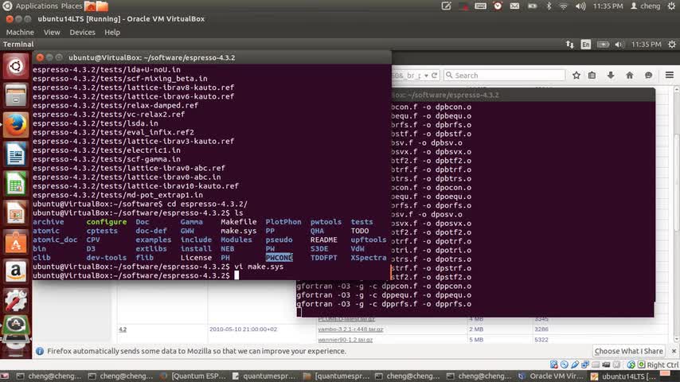This screenshot has height=382, width=680.
Task: Open LibreOffice Impress from the launcher
Action: (16, 213)
